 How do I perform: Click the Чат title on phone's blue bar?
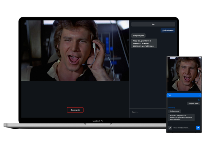pos(169,95)
